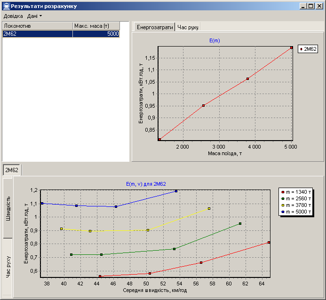This screenshot has height=300, width=326.
Task: Click the green m = 2560 т legend entry
Action: (x=296, y=198)
